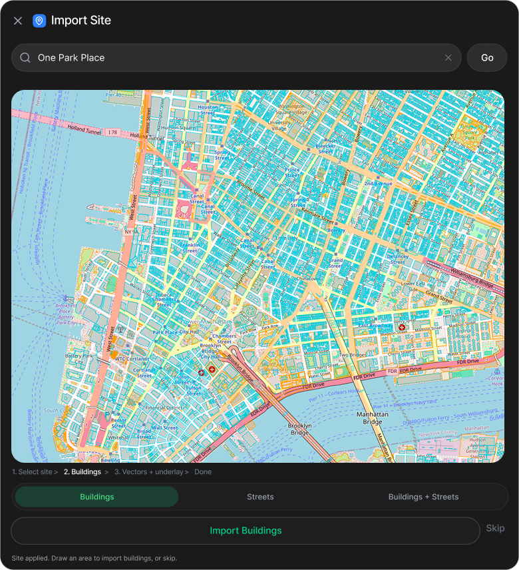The width and height of the screenshot is (519, 570).
Task: Click step 3. Vectors + underlay
Action: tap(149, 472)
